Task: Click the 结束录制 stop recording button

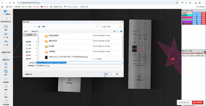Action: [198, 102]
